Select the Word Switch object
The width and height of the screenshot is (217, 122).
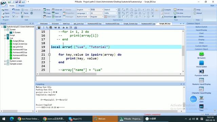point(201,64)
